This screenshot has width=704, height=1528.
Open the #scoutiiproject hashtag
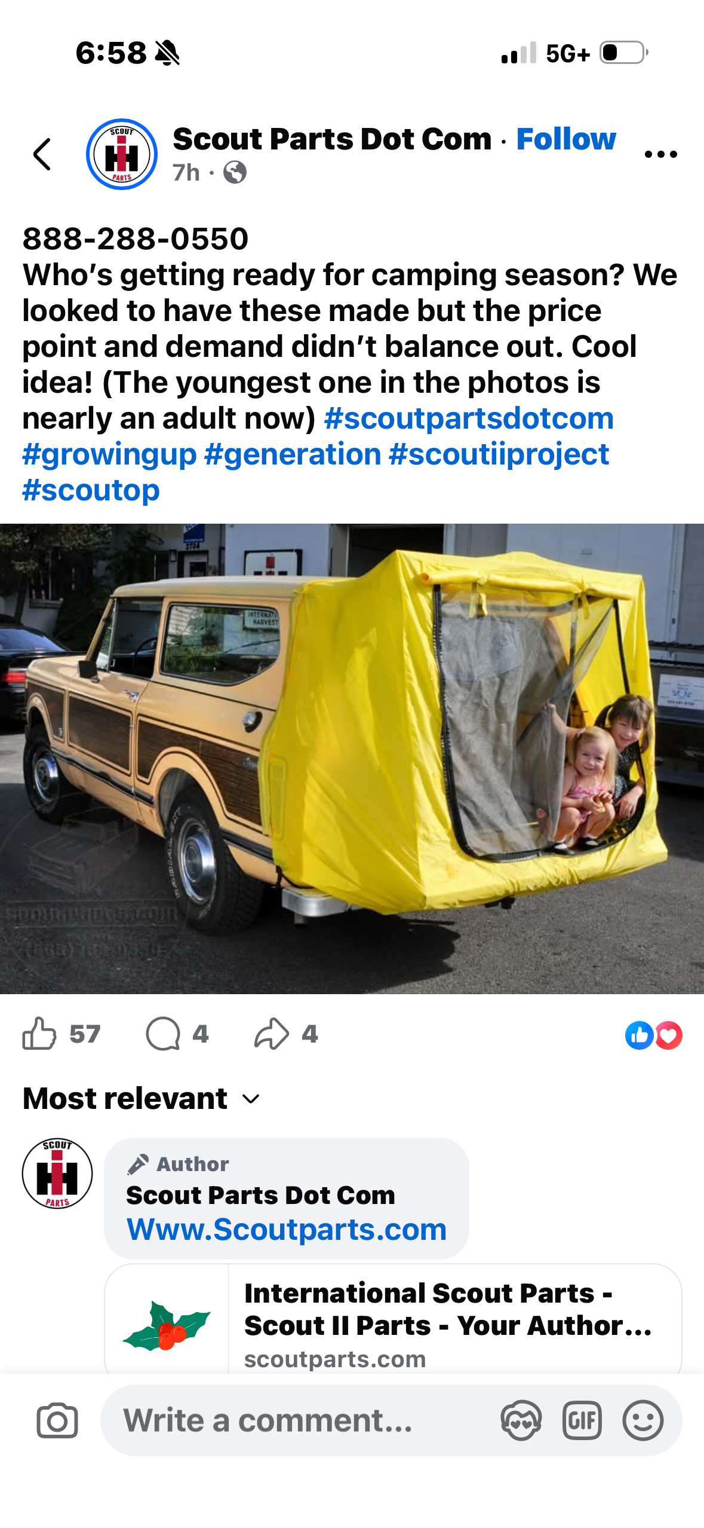tap(499, 454)
